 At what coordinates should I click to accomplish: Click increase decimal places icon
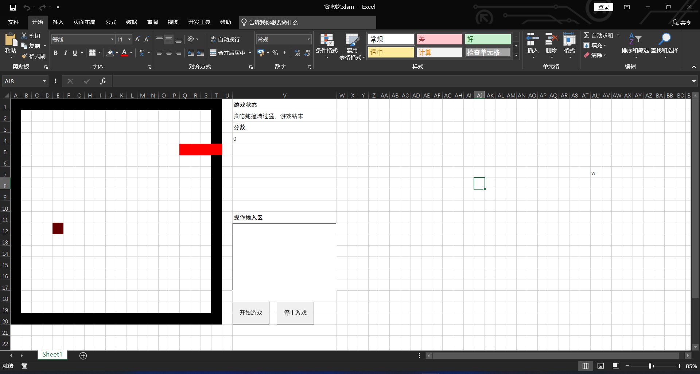(297, 53)
